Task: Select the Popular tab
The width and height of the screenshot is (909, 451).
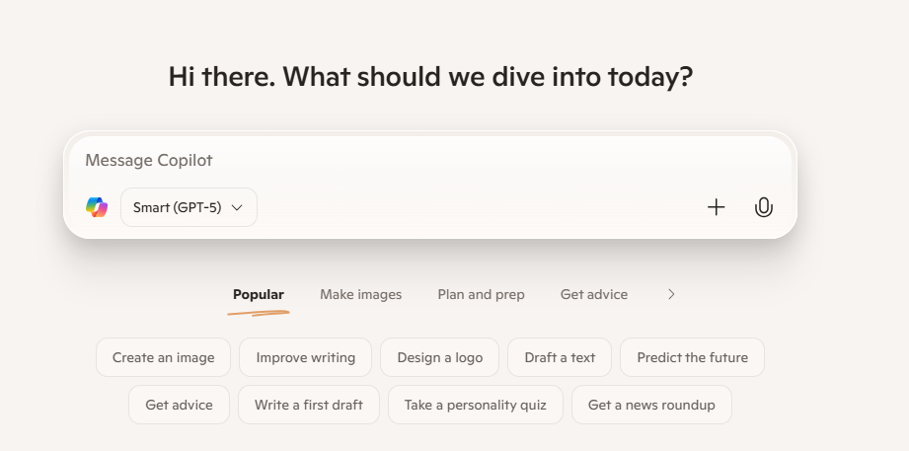Action: point(258,294)
